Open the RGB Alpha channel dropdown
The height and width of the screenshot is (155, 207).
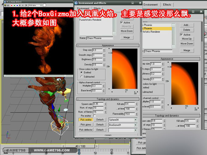(x=35, y=5)
